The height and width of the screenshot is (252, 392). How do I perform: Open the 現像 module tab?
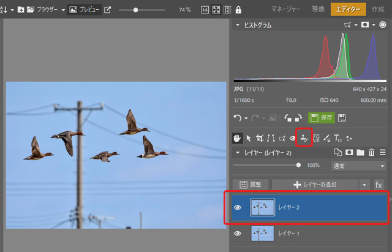pyautogui.click(x=318, y=10)
